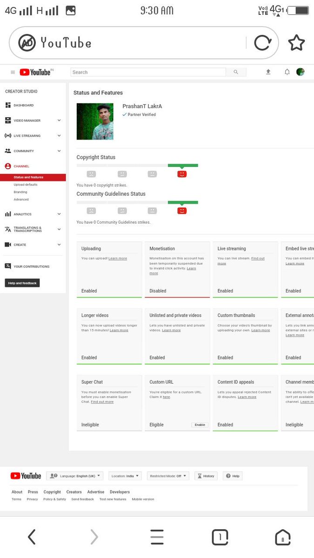Click the footer Help button

[x=233, y=476]
